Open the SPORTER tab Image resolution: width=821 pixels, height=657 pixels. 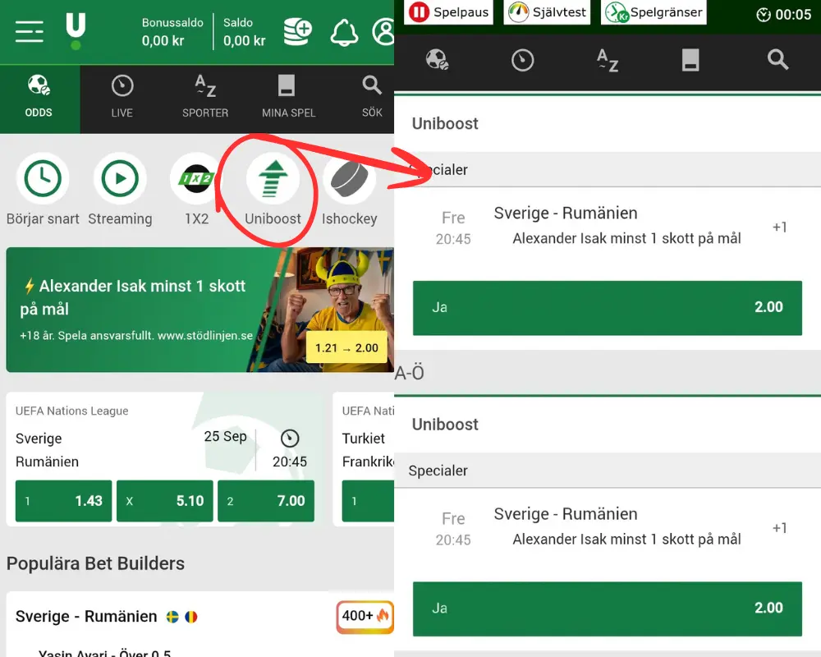pos(205,97)
